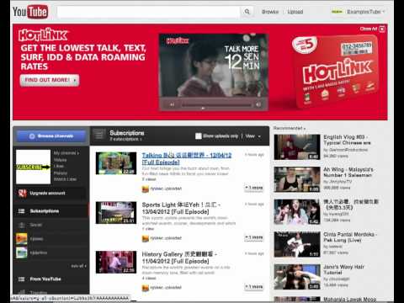Image resolution: width=404 pixels, height=303 pixels.
Task: Open English Vlog #03 thumbnail
Action: tap(297, 147)
